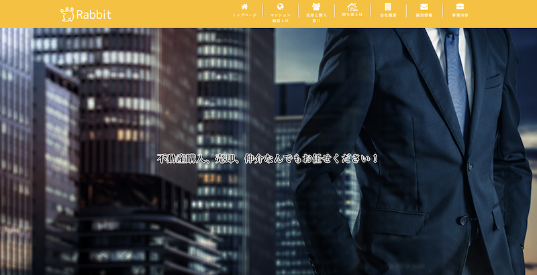The image size is (537, 275).
Task: Click the home icon for トップページ
Action: click(244, 7)
